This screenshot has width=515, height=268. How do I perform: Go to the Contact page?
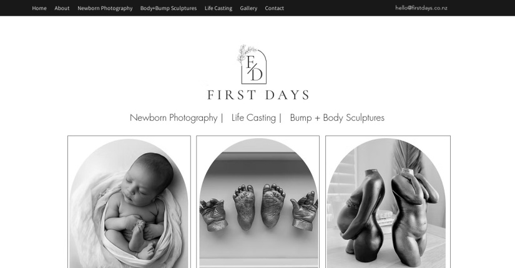click(274, 8)
